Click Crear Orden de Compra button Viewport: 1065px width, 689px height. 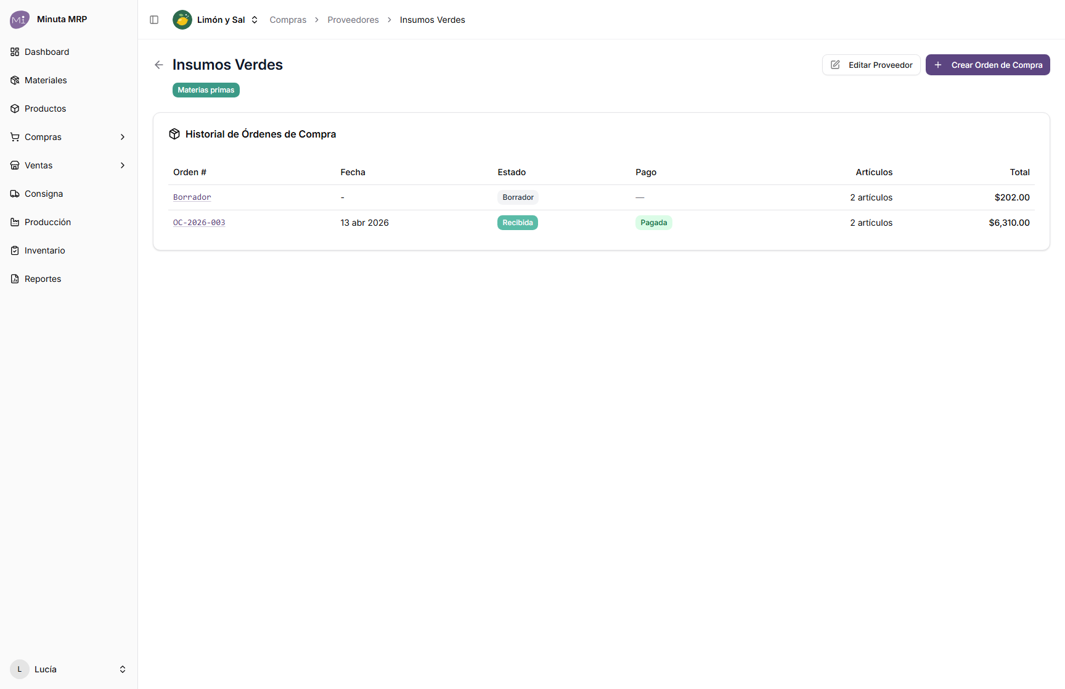point(988,65)
